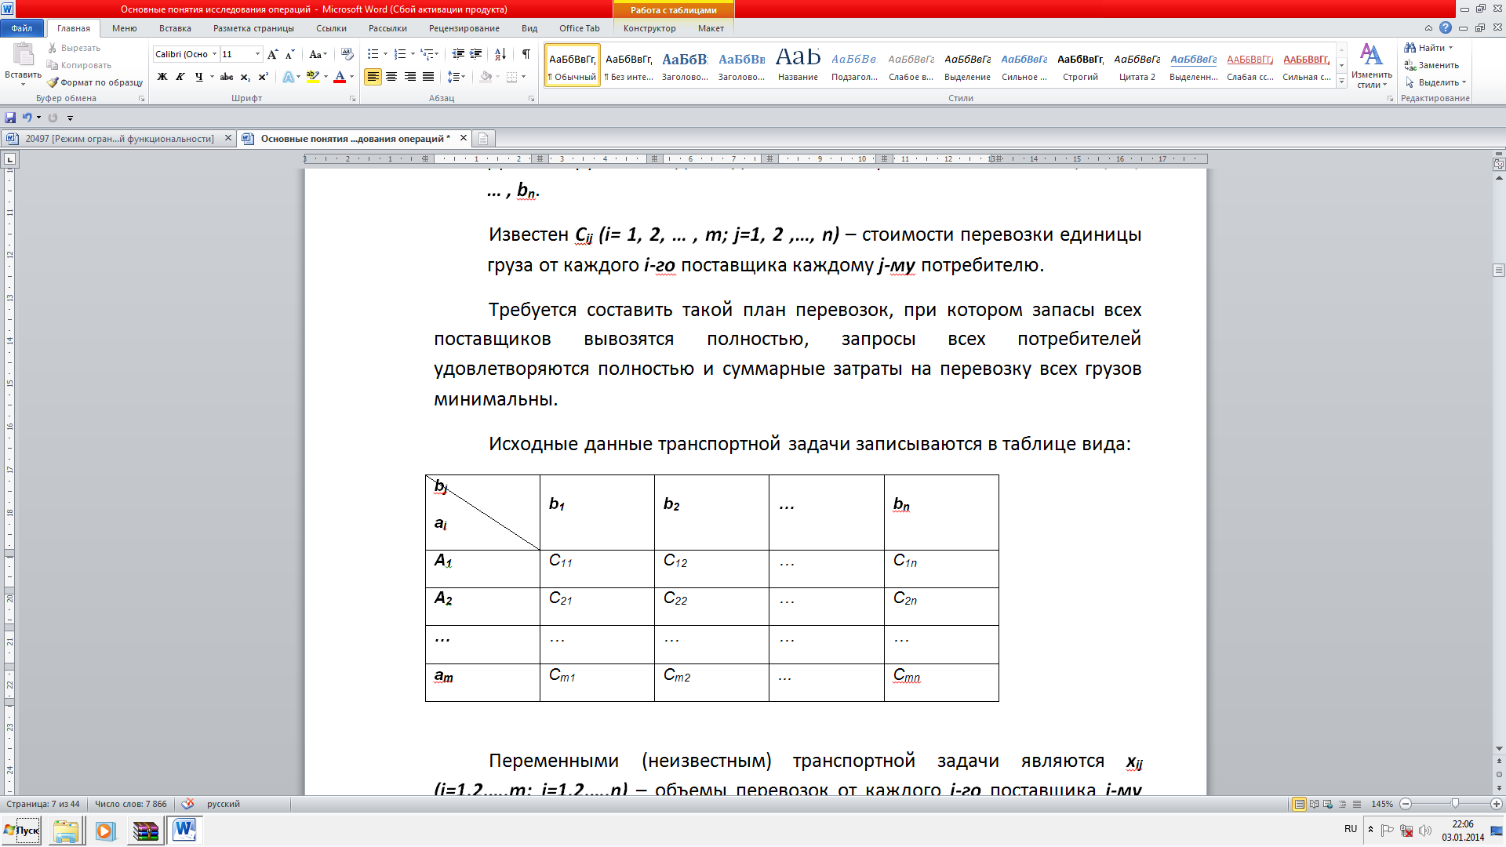Expand the Change Case (Aa) dropdown
This screenshot has height=847, width=1506.
point(318,54)
